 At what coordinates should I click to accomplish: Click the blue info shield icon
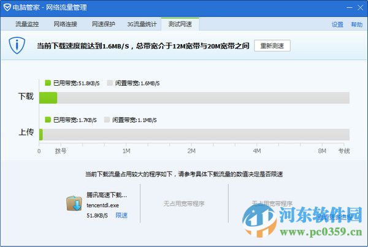(17, 45)
